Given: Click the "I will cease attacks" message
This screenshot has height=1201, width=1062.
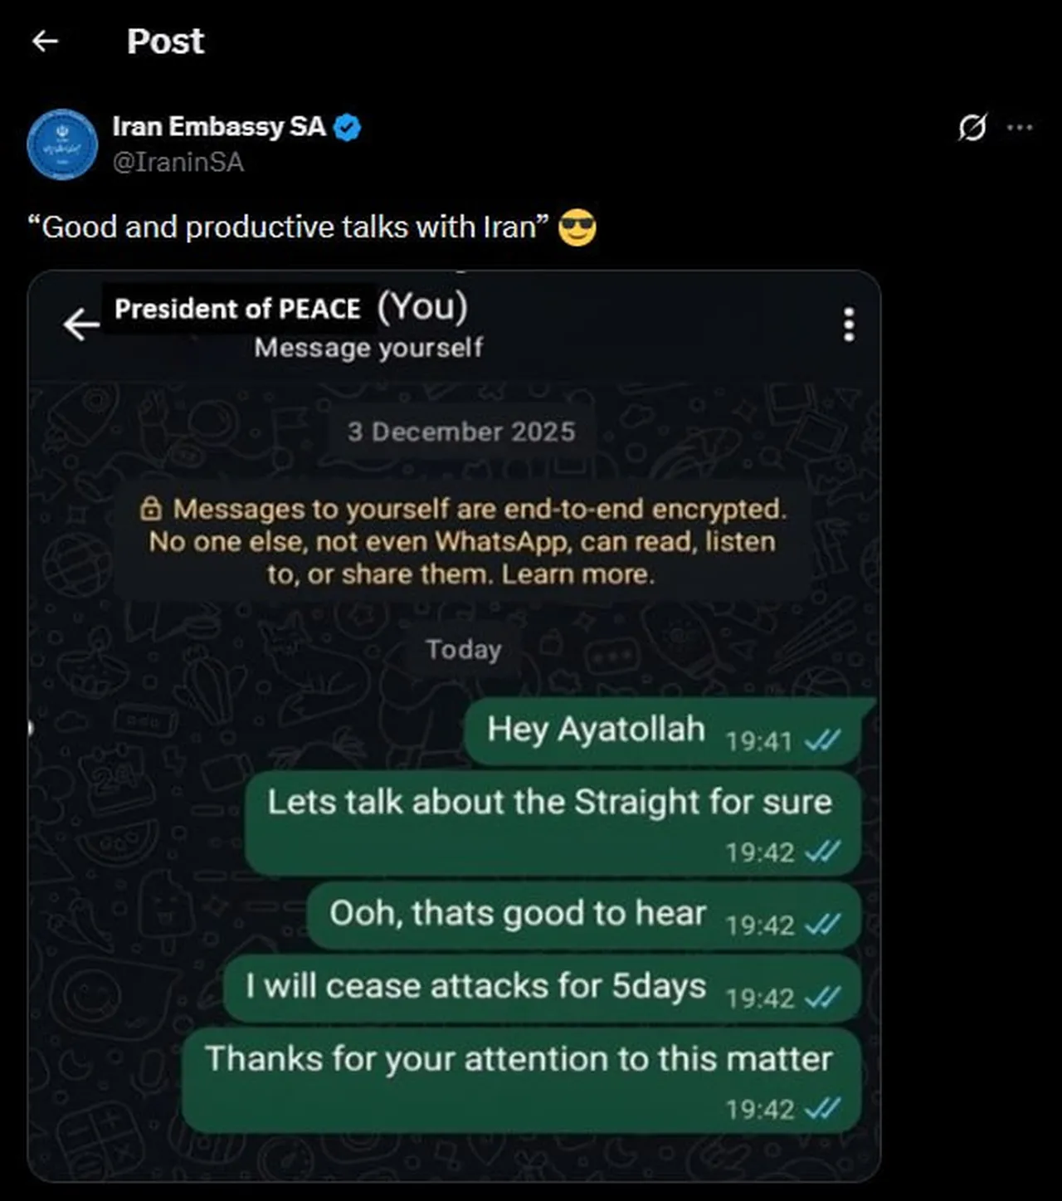Looking at the screenshot, I should point(476,987).
